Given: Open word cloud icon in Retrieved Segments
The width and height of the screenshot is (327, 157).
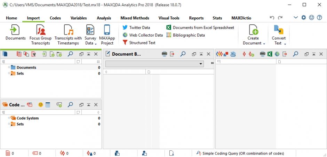Looking at the screenshot, I should click(x=233, y=54).
